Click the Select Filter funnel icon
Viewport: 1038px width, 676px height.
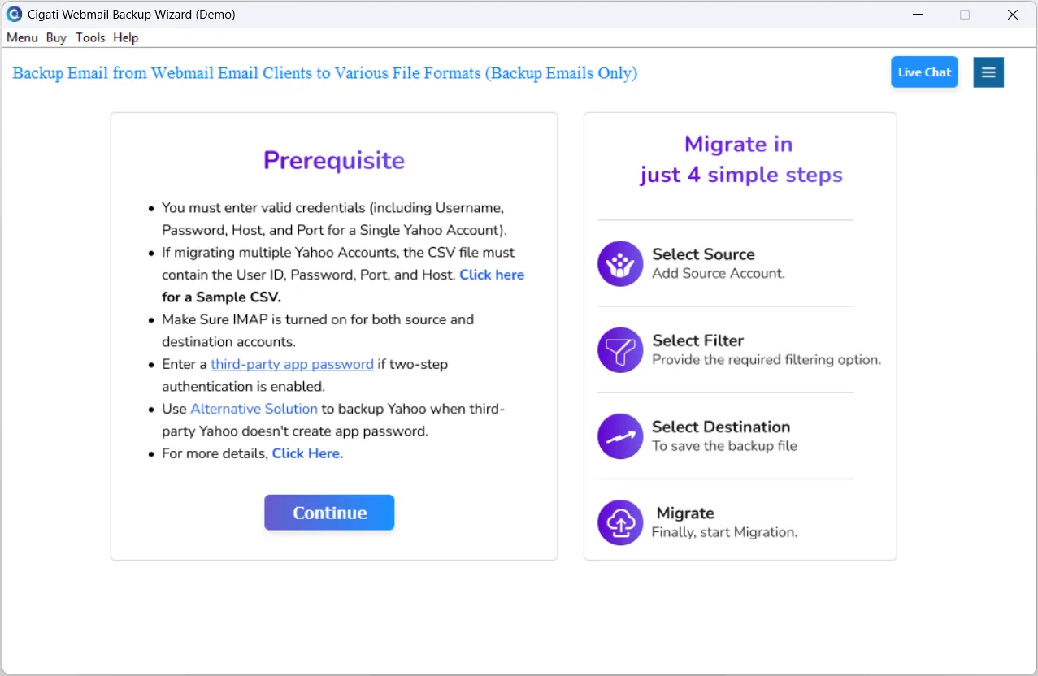pos(620,349)
